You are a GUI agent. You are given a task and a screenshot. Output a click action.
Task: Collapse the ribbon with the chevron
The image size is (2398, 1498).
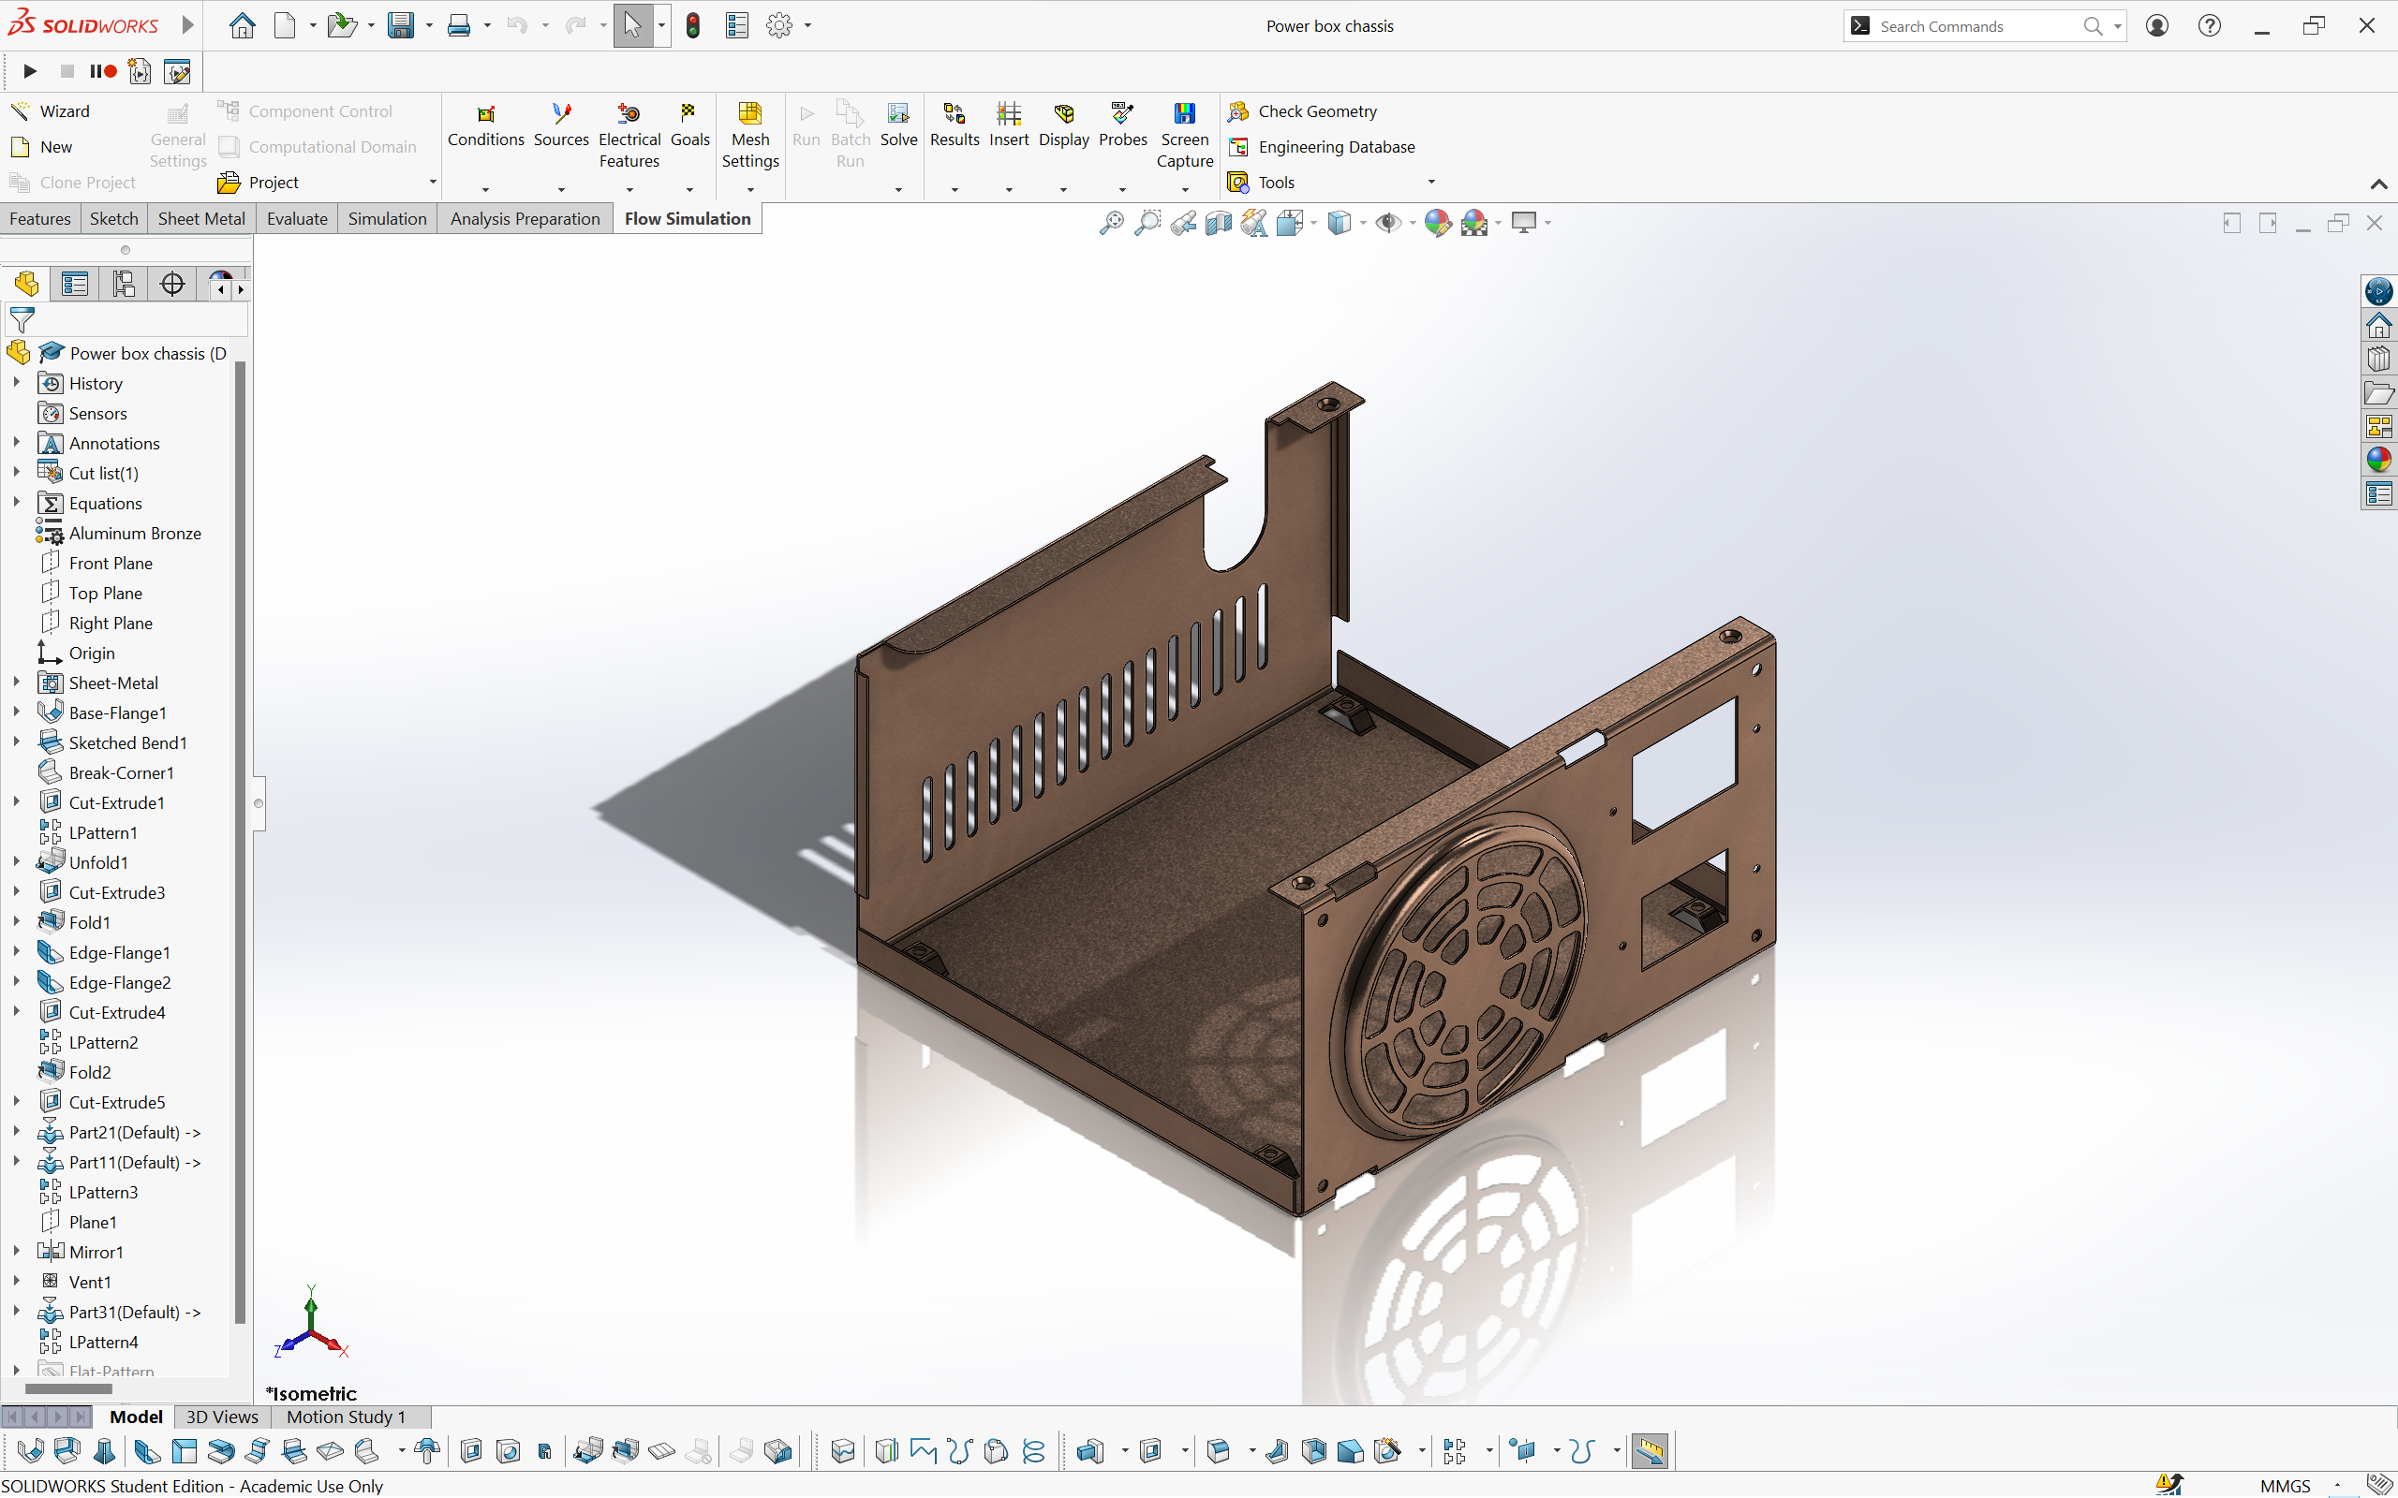click(2378, 184)
